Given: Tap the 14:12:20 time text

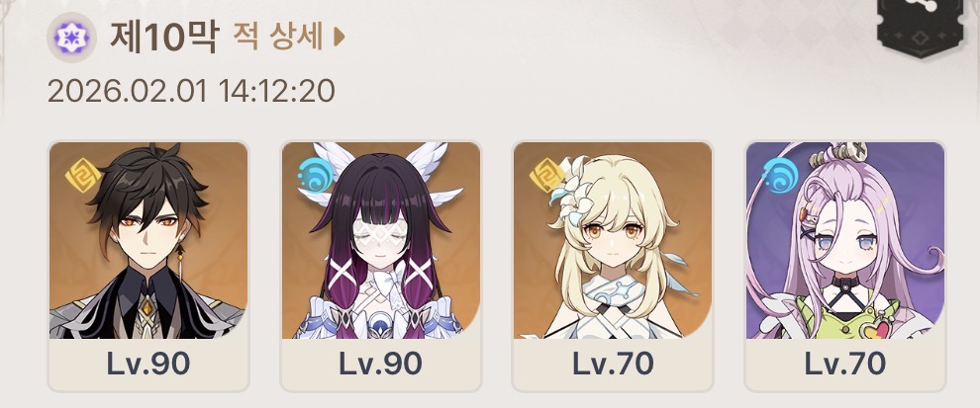Looking at the screenshot, I should (277, 91).
